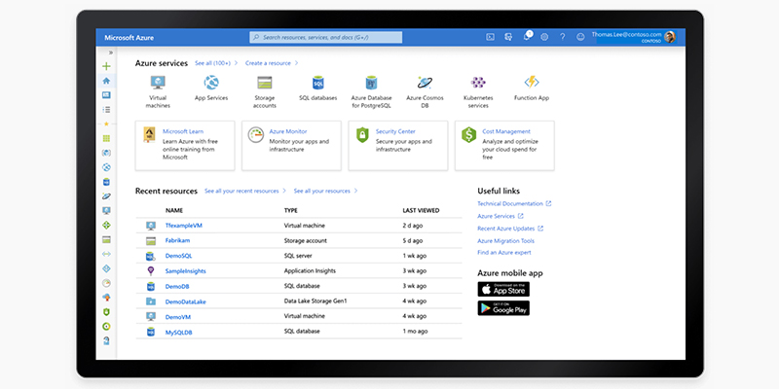Open Virtual machines service icon

158,83
